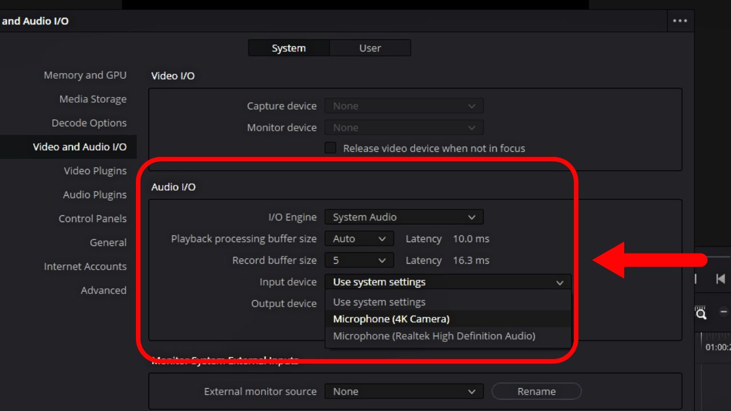Enable 'Release video device when not in focus'
The height and width of the screenshot is (411, 731).
330,148
